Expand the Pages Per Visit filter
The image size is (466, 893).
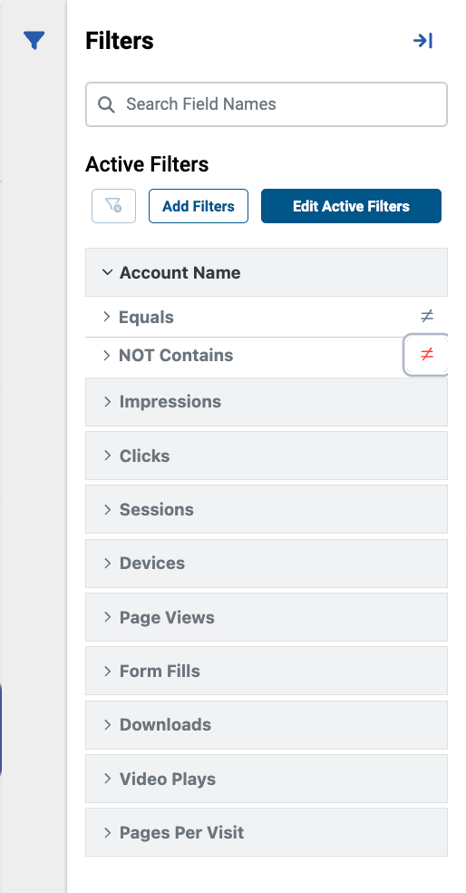267,832
